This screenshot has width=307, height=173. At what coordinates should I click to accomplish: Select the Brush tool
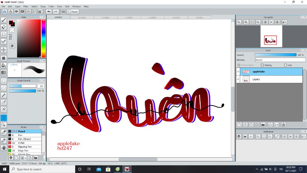click(4, 20)
